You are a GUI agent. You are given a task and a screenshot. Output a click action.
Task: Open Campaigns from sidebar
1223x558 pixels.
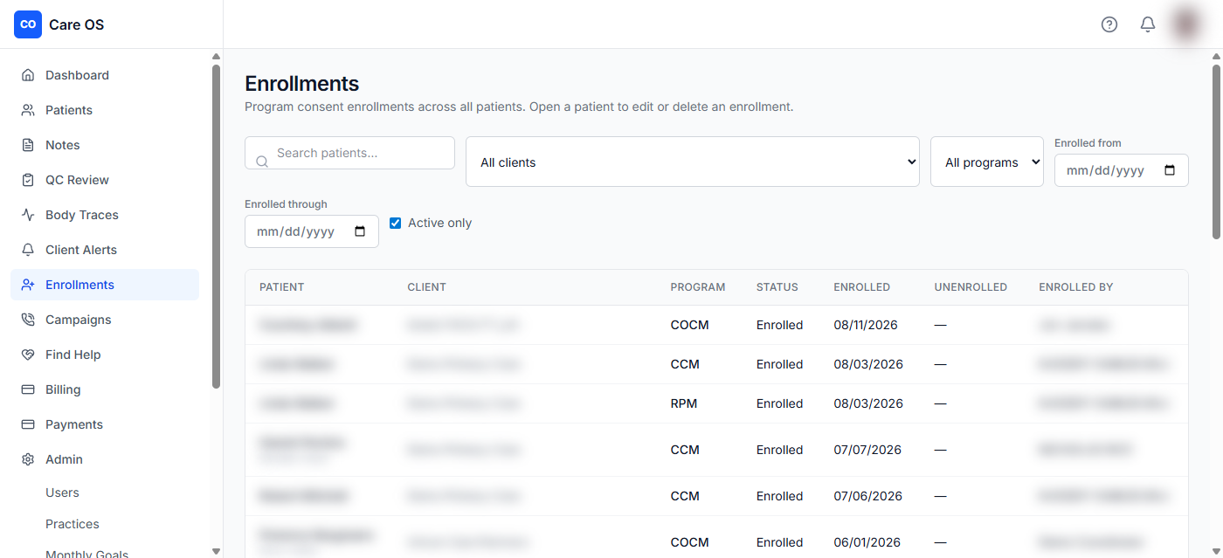[x=105, y=320]
